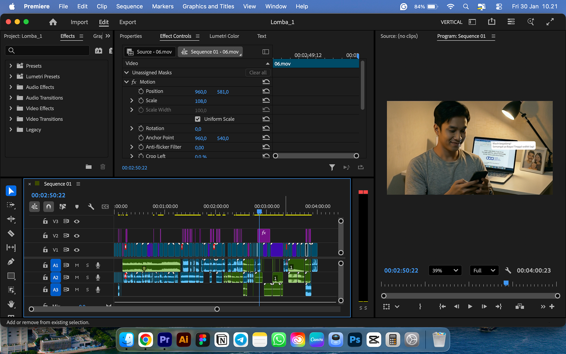The width and height of the screenshot is (566, 354).
Task: Toggle Snap in Timeline magnet icon
Action: (49, 206)
